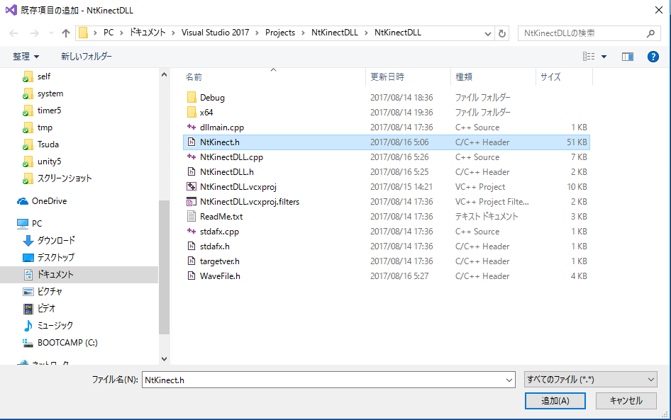671x420 pixels.
Task: Click 新しいフォルダー to create folder
Action: tap(87, 57)
